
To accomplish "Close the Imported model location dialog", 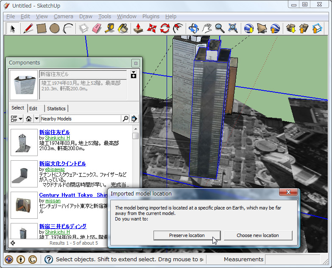I will [x=288, y=192].
